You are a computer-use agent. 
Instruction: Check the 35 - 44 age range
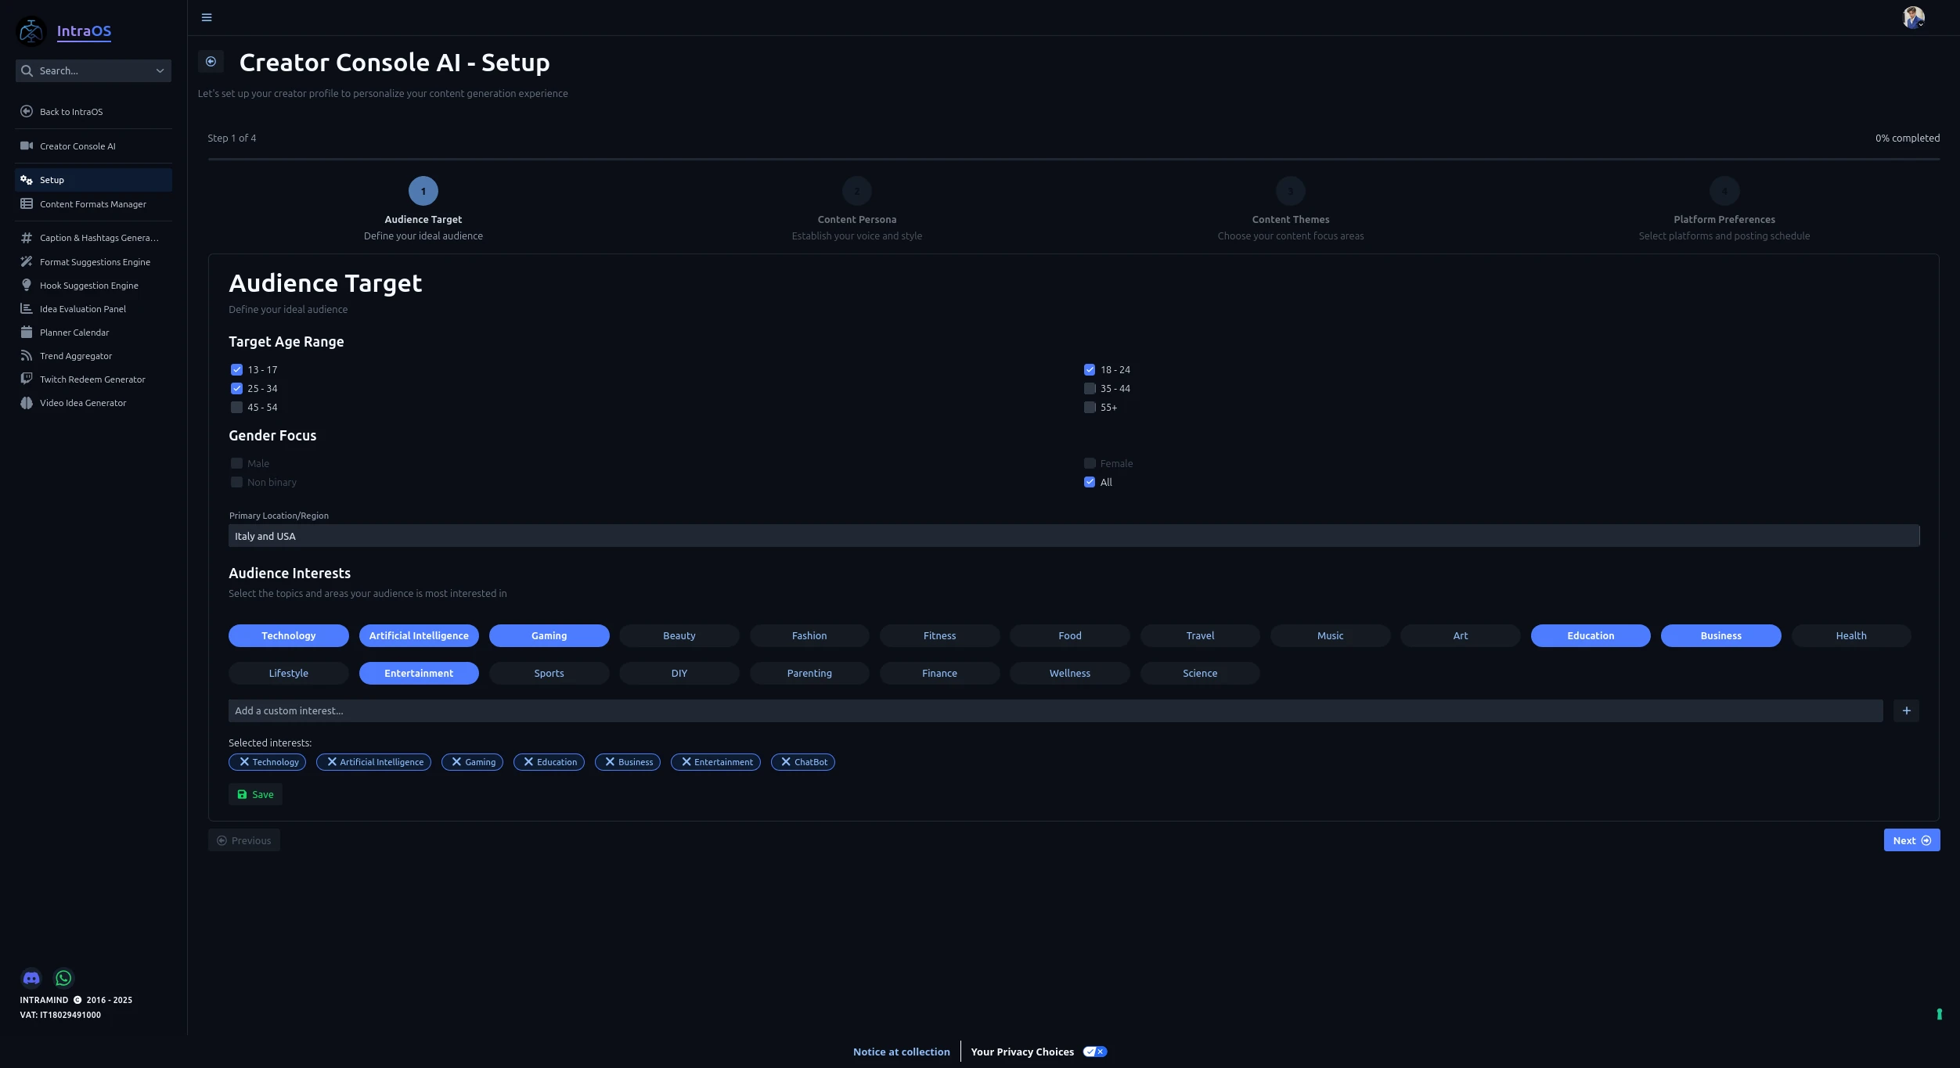coord(1090,389)
